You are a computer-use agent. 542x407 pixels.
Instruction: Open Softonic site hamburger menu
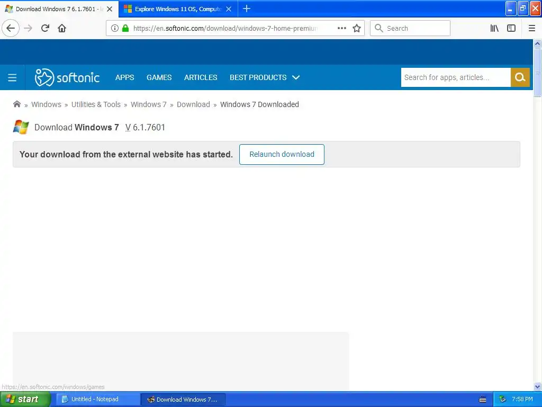tap(12, 77)
